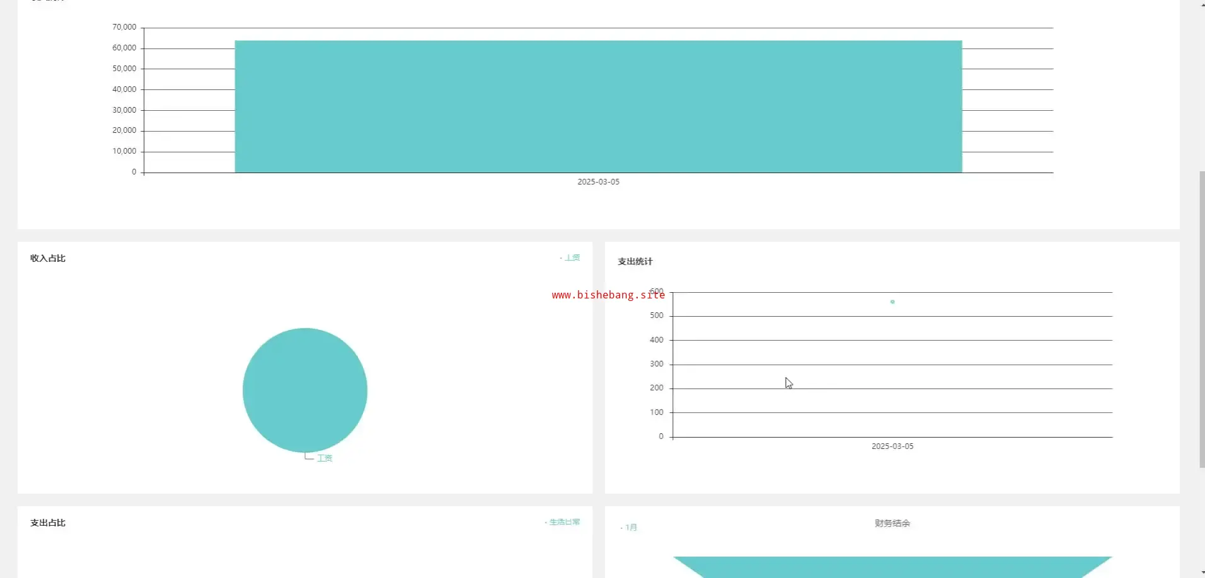Click the 70,000 axis label
Viewport: 1205px width, 578px height.
(x=124, y=27)
